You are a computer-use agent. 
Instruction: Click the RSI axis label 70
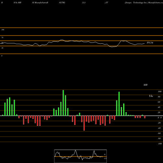tap(2, 37)
